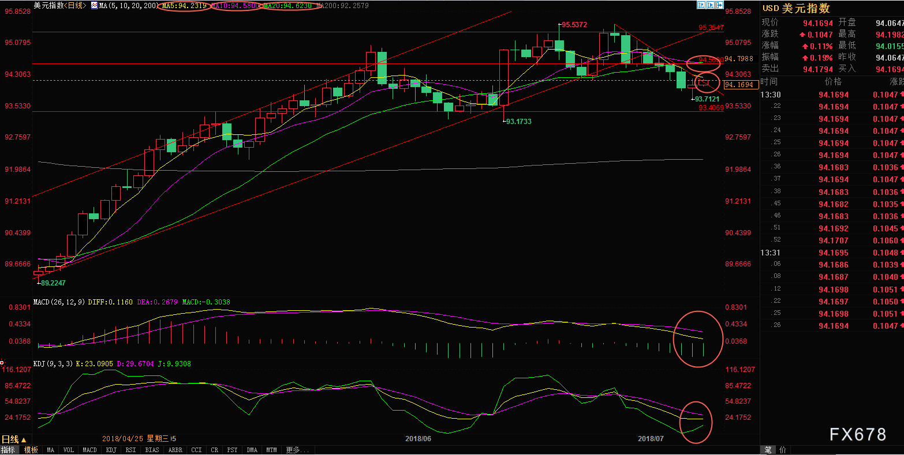This screenshot has width=904, height=455.
Task: Click the current price tag 94.1694 on axis
Action: [741, 85]
